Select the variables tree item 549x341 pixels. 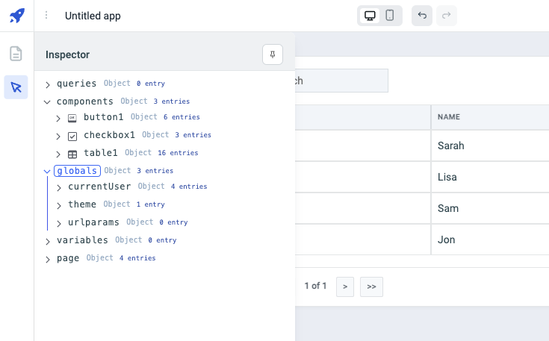(x=82, y=240)
